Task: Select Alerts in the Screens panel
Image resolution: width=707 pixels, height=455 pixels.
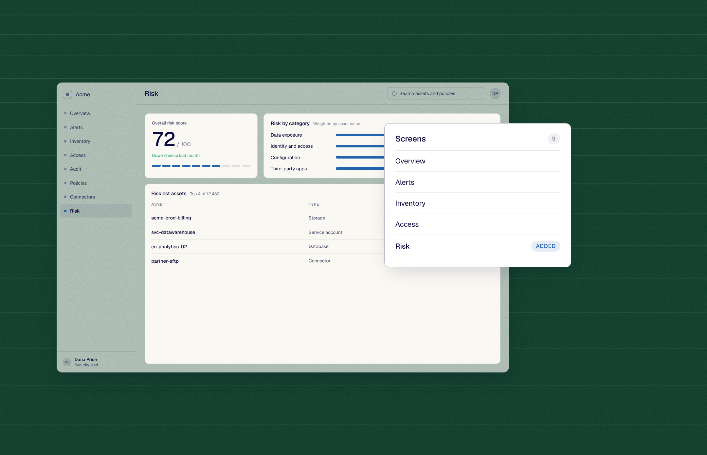Action: click(x=478, y=182)
